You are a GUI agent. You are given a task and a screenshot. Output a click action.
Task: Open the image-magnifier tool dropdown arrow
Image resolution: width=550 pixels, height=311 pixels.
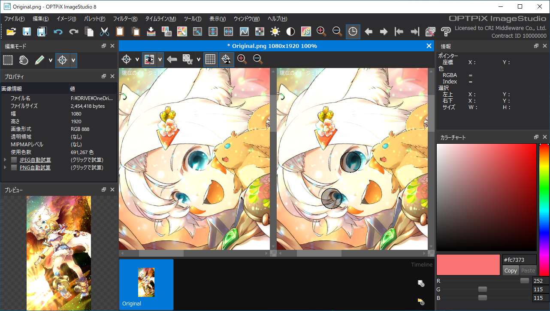click(x=198, y=59)
